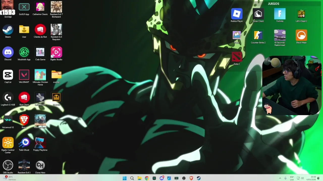Image resolution: width=323 pixels, height=181 pixels.
Task: Open network and volume quick settings
Action: 300,178
